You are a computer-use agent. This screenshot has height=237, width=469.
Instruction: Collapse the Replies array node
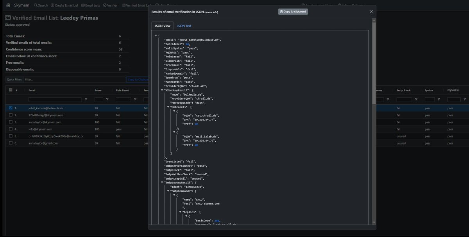181,212
